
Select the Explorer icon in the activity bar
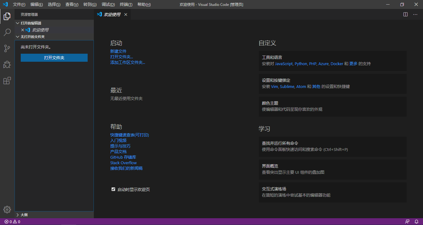click(7, 16)
